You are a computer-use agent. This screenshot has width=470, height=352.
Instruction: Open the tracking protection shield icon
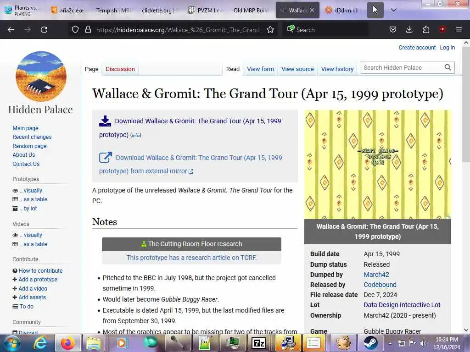point(75,30)
